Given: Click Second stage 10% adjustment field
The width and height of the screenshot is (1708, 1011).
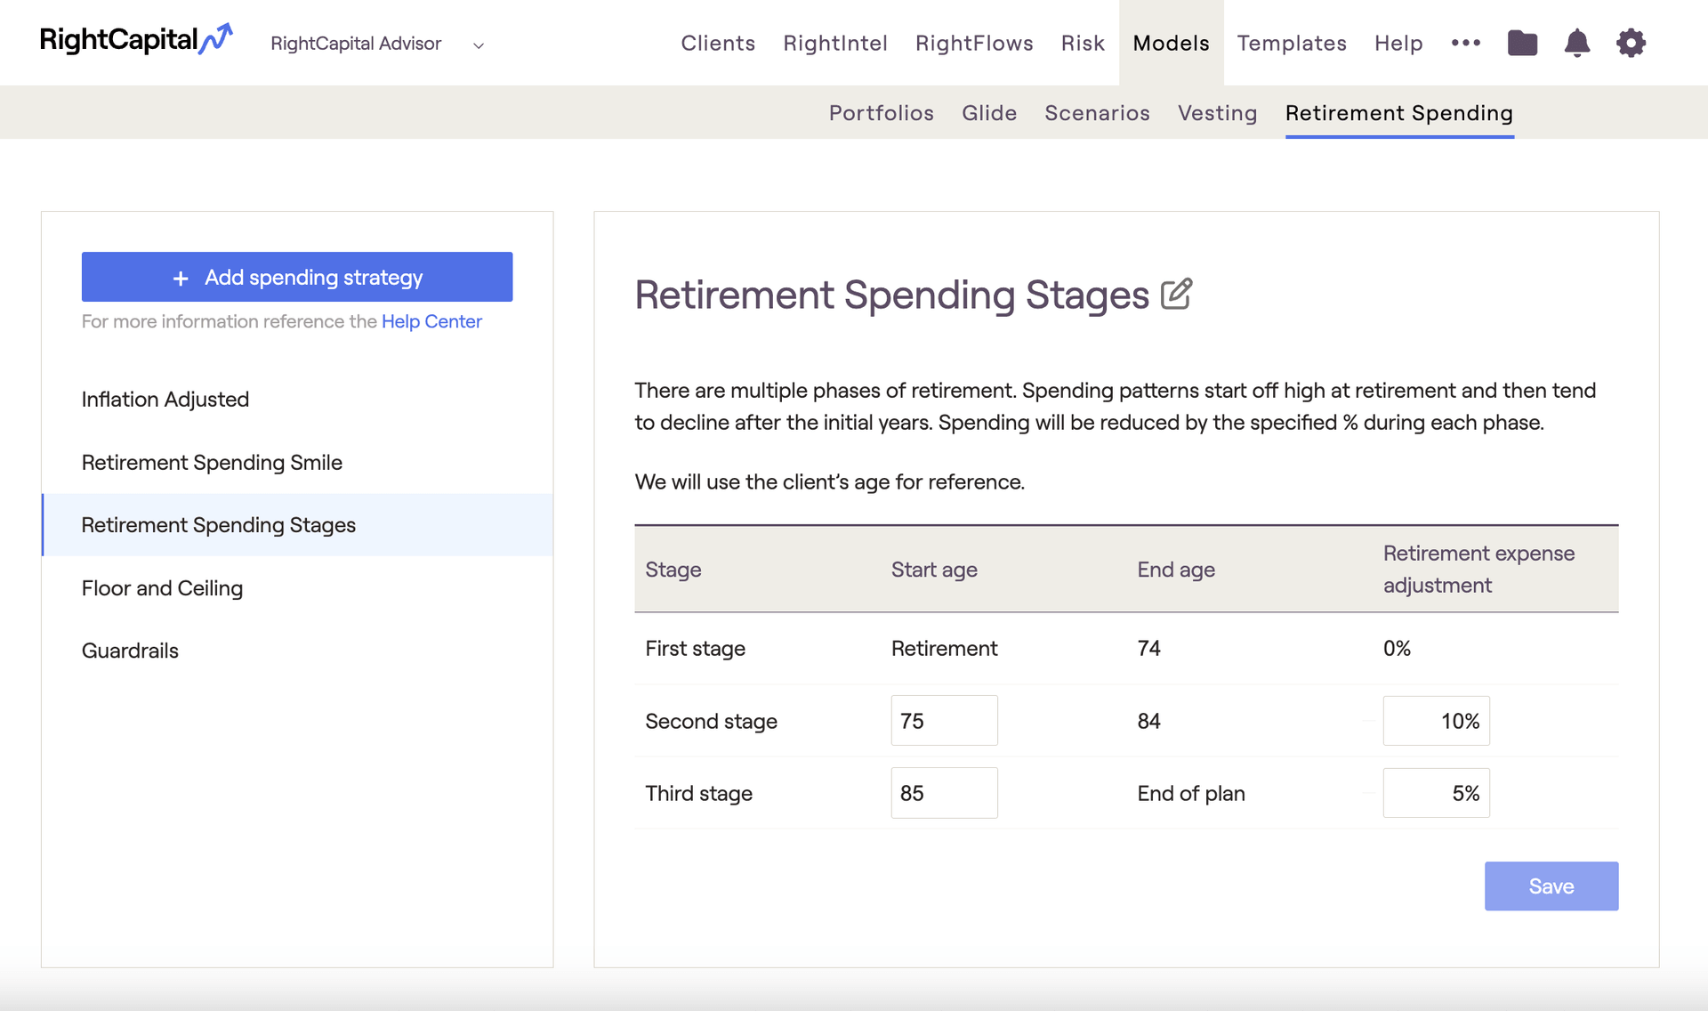Looking at the screenshot, I should pos(1436,721).
